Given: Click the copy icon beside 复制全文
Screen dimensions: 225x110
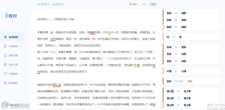Looking at the screenshot, I should click(x=38, y=4).
